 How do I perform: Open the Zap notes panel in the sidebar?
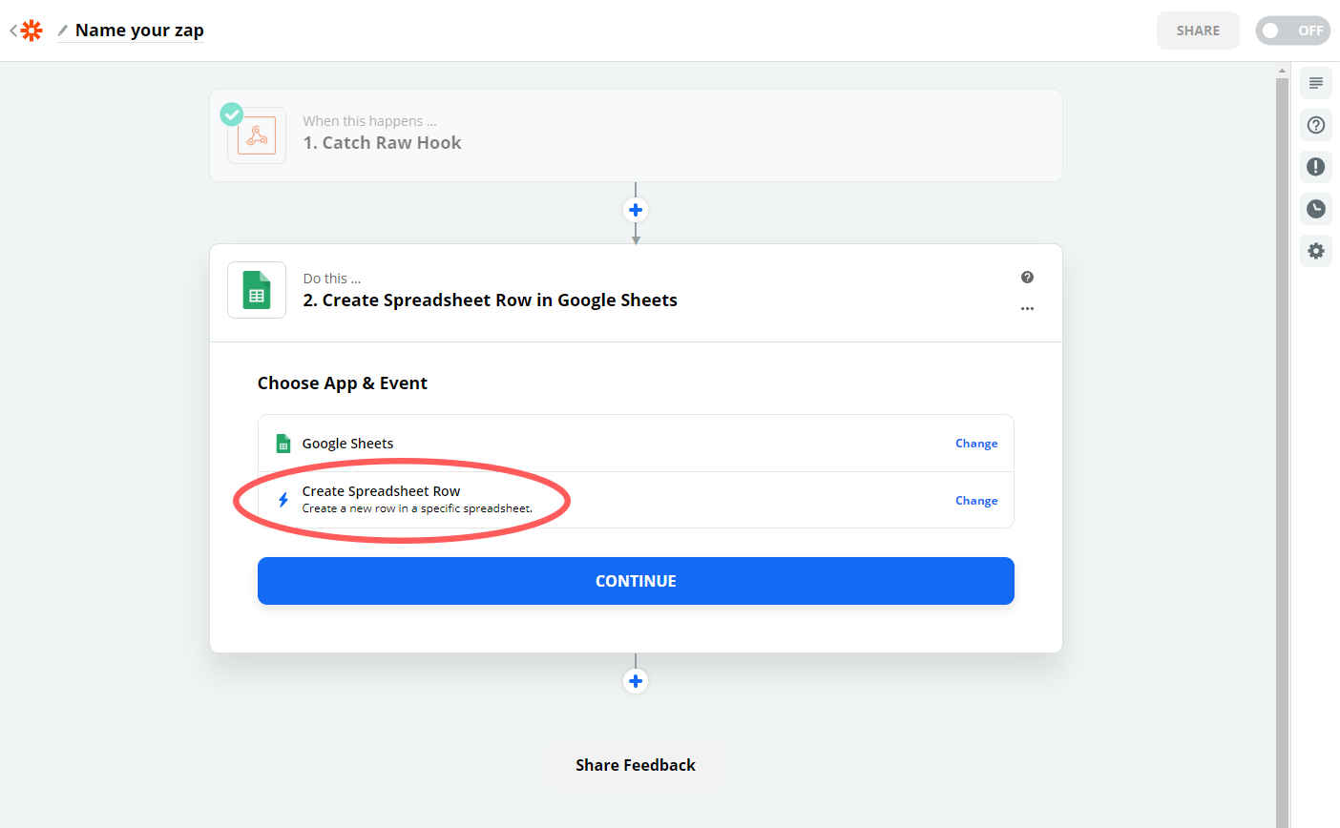tap(1315, 83)
